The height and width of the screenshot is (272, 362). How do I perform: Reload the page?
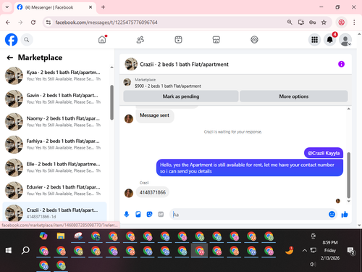coord(33,22)
